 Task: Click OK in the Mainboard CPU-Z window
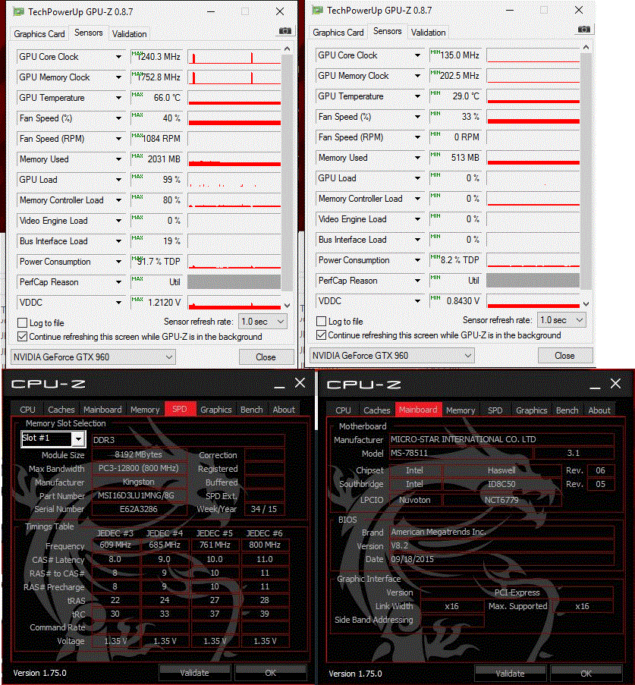coord(586,673)
